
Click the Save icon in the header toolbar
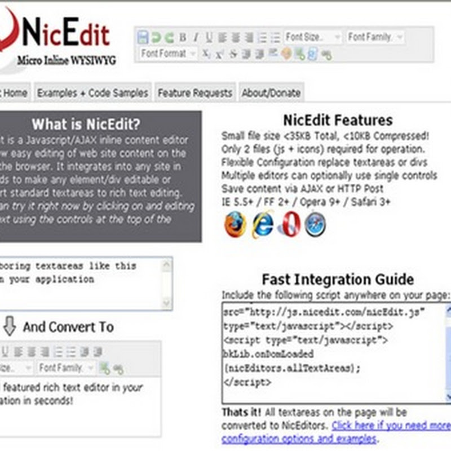click(143, 37)
